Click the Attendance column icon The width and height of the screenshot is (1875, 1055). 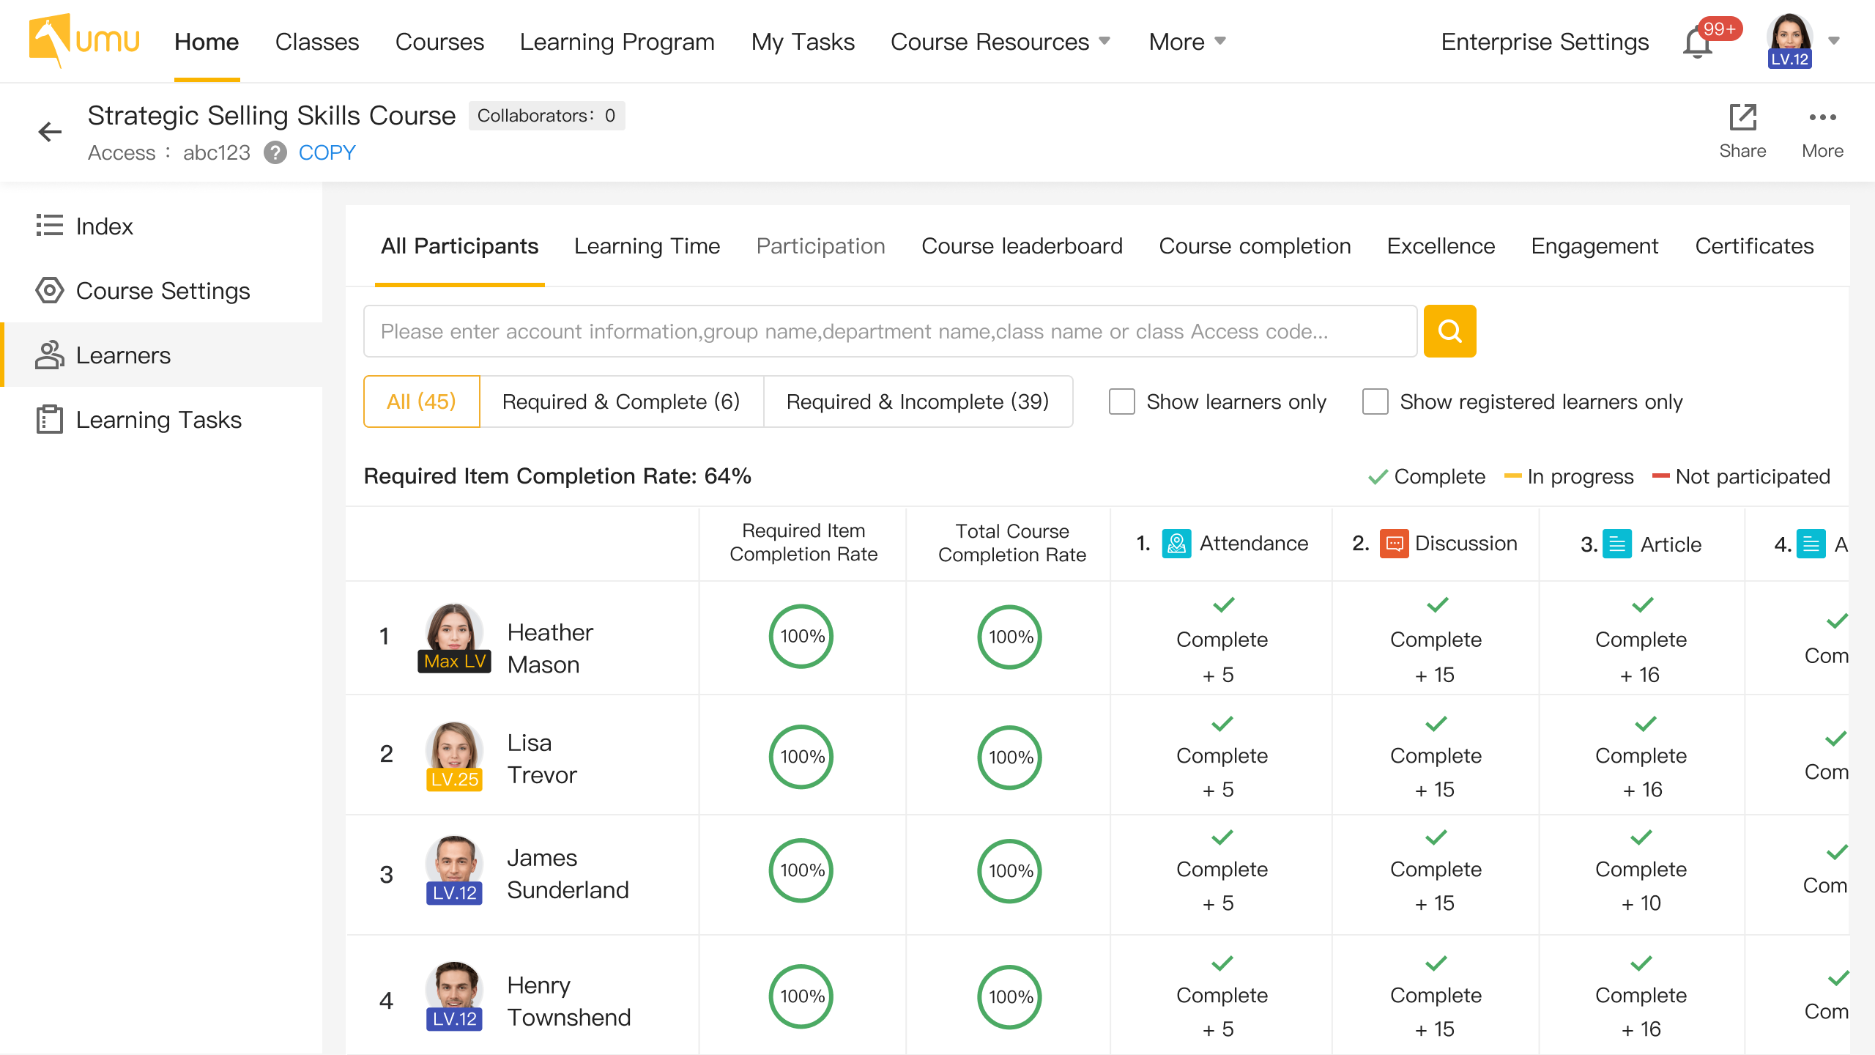tap(1176, 544)
